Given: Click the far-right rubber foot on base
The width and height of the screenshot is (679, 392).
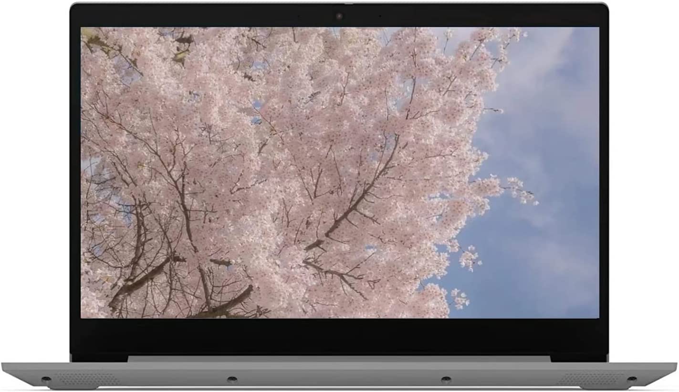Looking at the screenshot, I should (632, 379).
